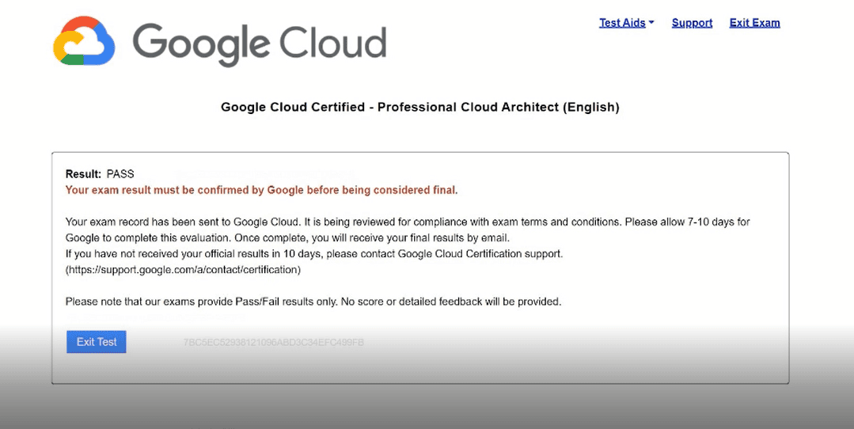Click the Google Cloud multicolor cloud logo
This screenshot has height=429, width=854.
click(x=84, y=41)
